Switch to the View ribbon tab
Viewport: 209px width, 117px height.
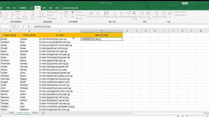point(50,8)
